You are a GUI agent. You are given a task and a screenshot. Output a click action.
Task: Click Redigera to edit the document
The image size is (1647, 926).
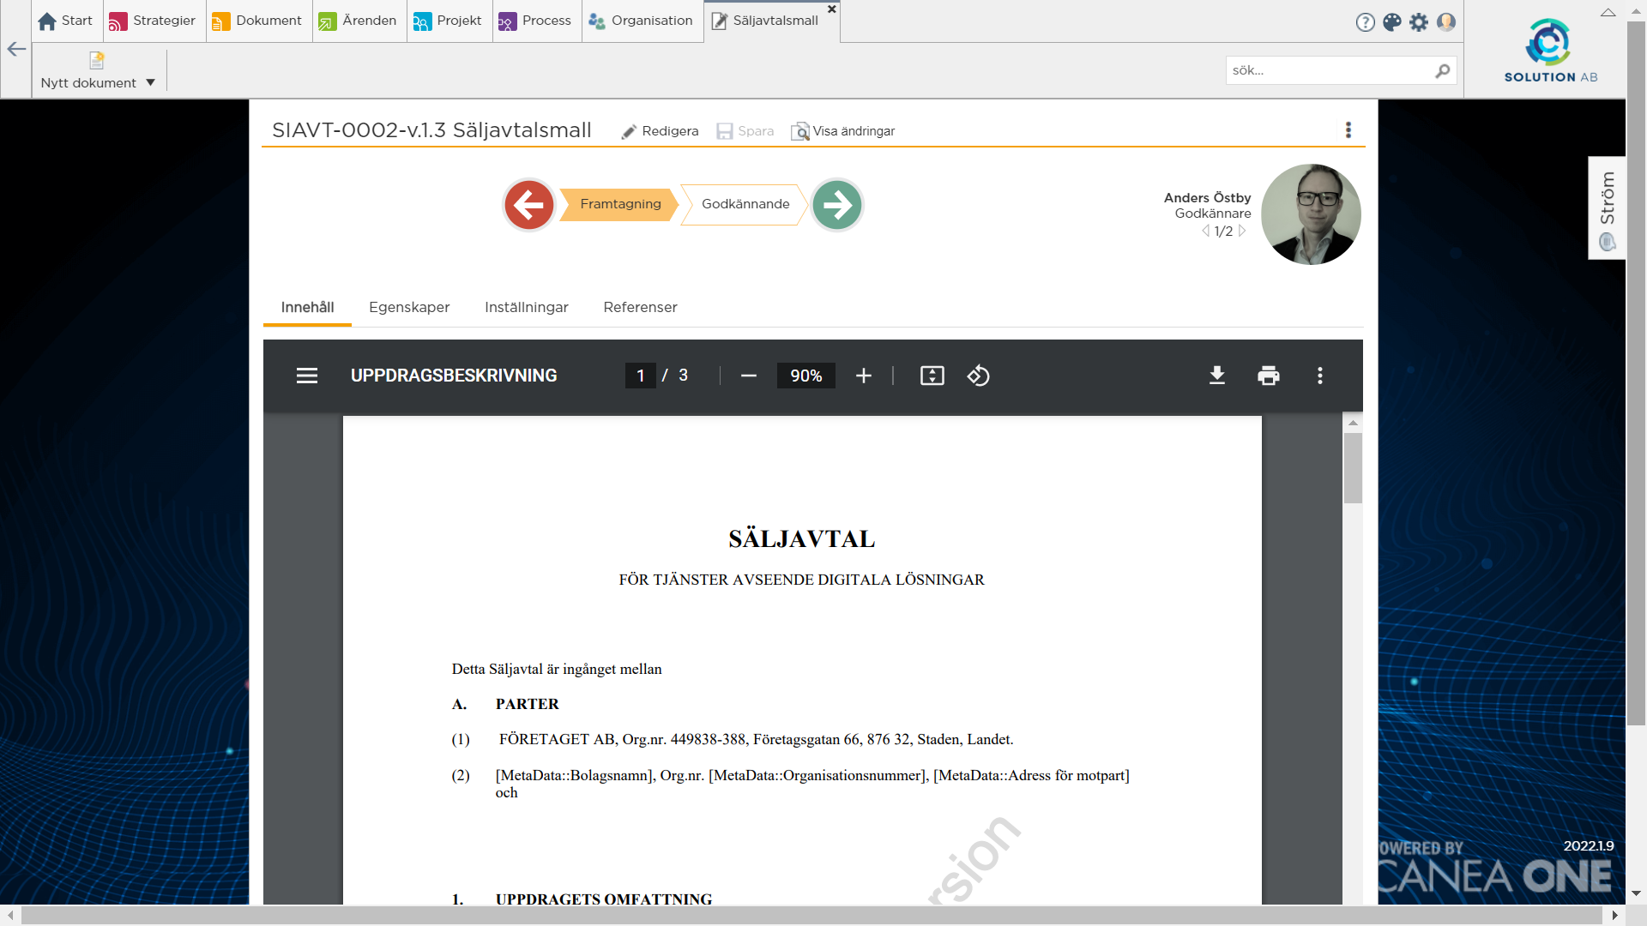(x=660, y=131)
